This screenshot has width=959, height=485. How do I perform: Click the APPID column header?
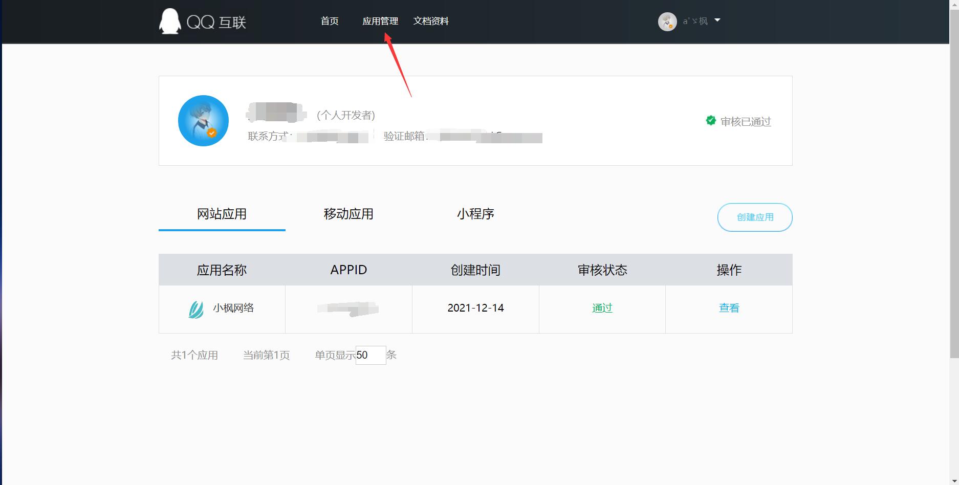coord(348,270)
